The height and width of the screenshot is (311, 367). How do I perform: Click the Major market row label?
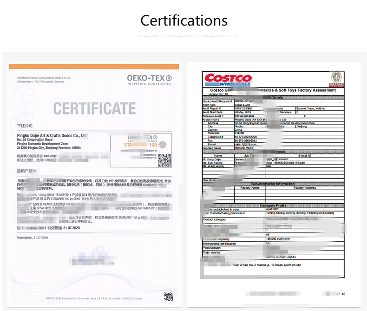click(x=211, y=252)
